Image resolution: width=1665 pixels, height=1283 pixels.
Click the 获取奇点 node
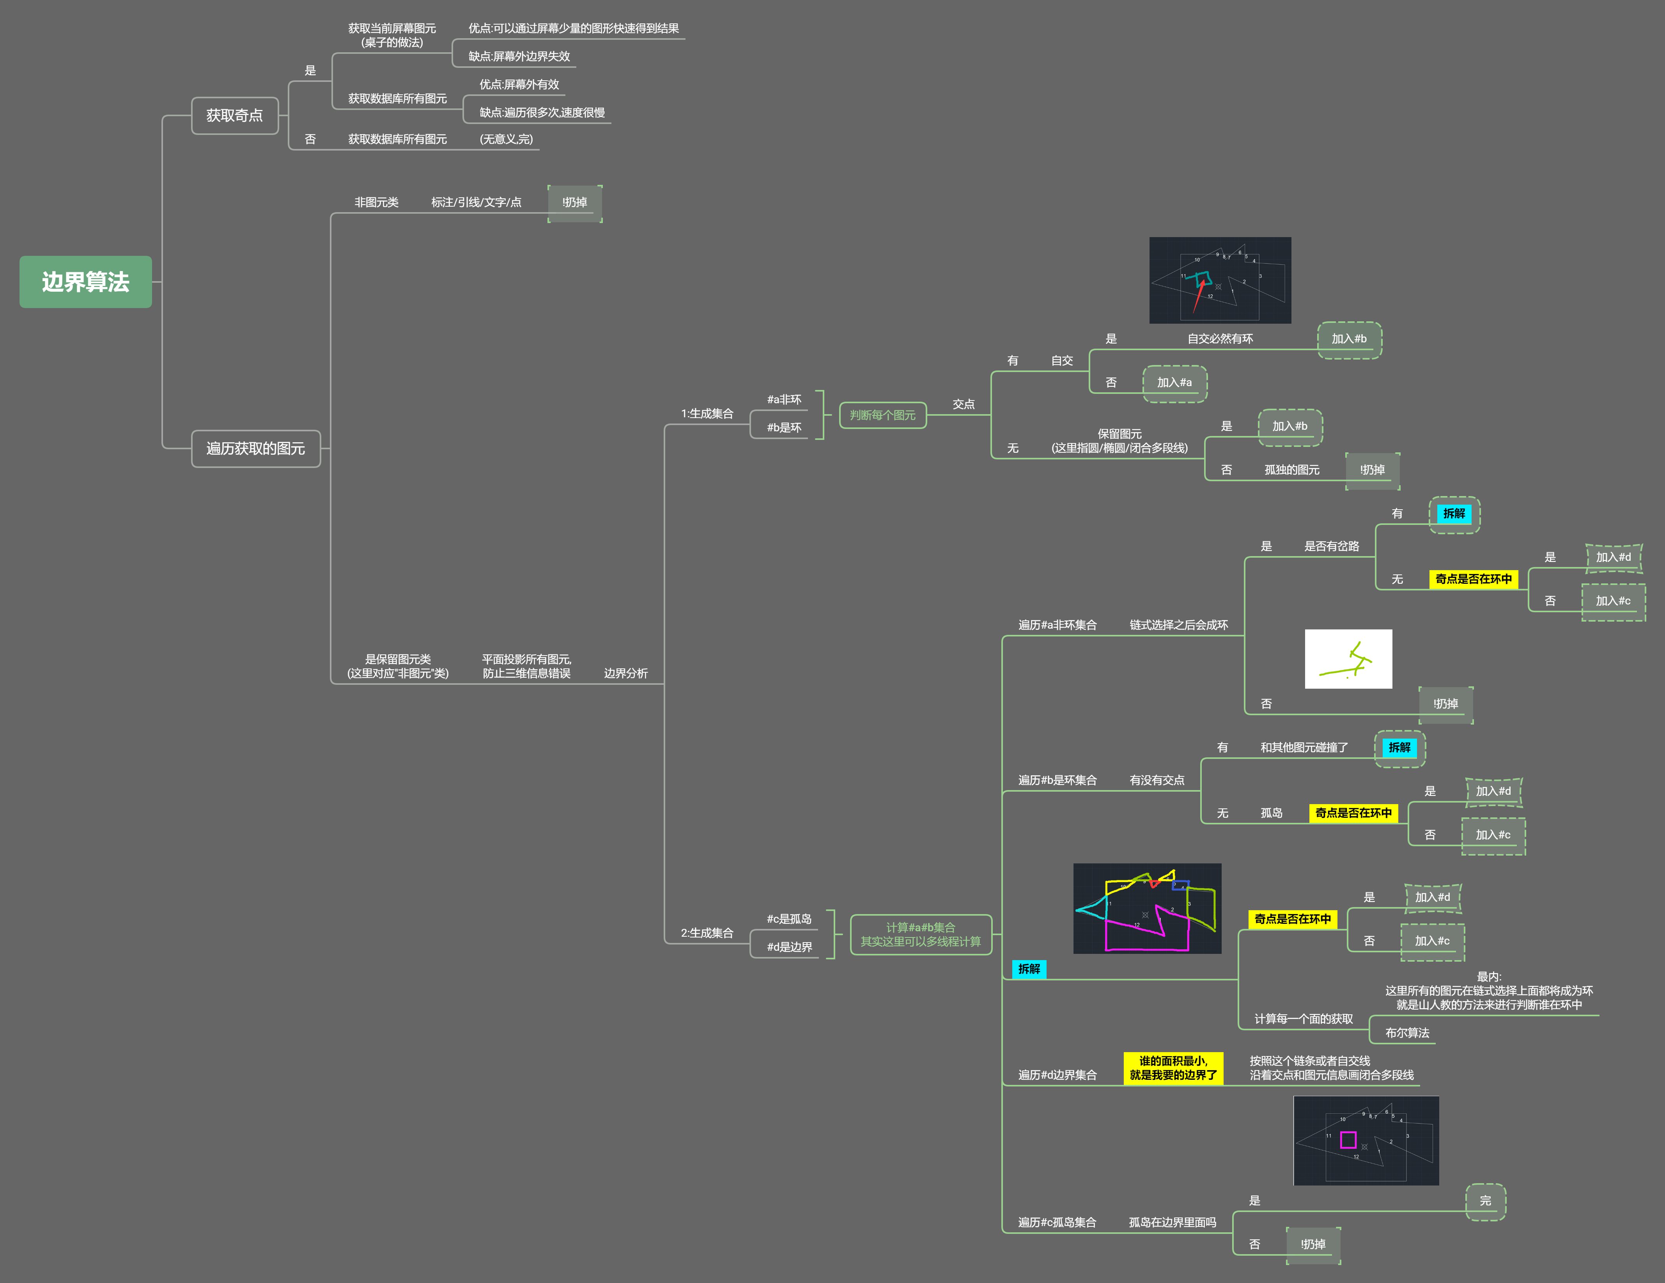click(234, 116)
